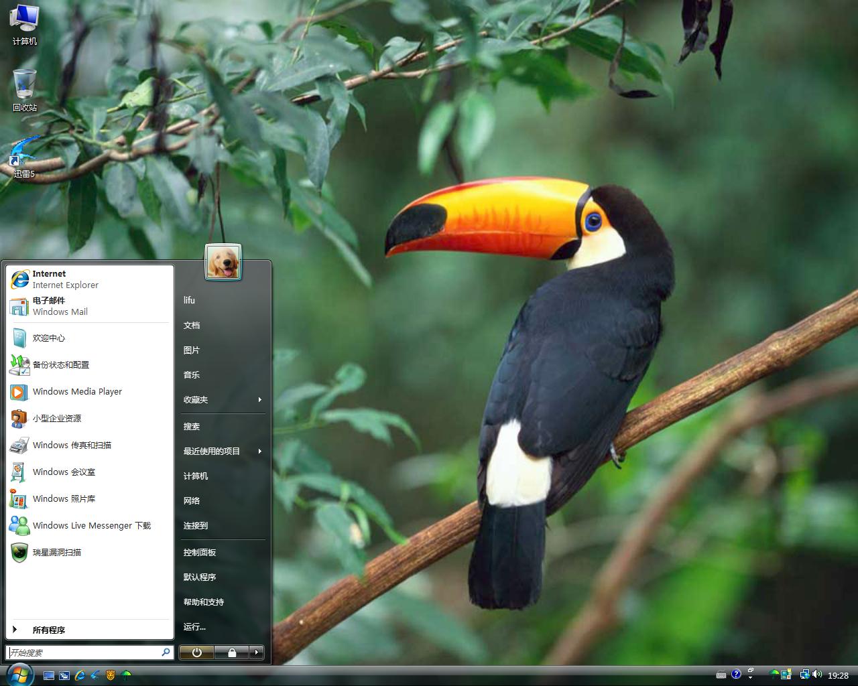Screen dimensions: 858x686
Task: Open Windows Mail (电子邮件)
Action: 60,306
